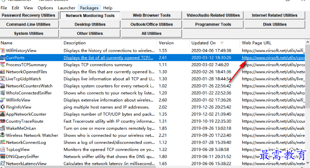The width and height of the screenshot is (310, 168).
Task: Show System Utilities category
Action: 29,34
